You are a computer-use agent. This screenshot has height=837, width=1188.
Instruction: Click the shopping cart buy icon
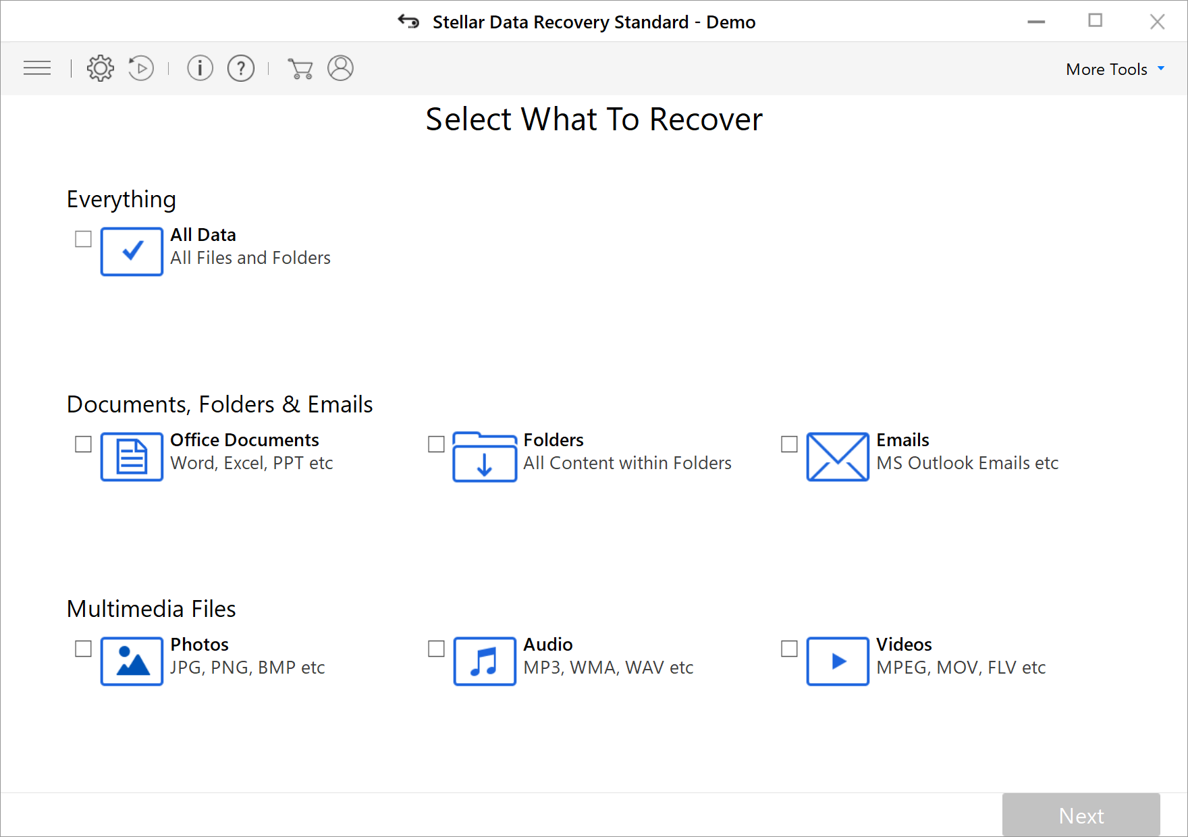pos(300,69)
